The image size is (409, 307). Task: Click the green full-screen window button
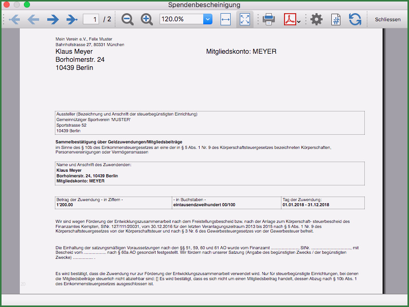point(27,5)
